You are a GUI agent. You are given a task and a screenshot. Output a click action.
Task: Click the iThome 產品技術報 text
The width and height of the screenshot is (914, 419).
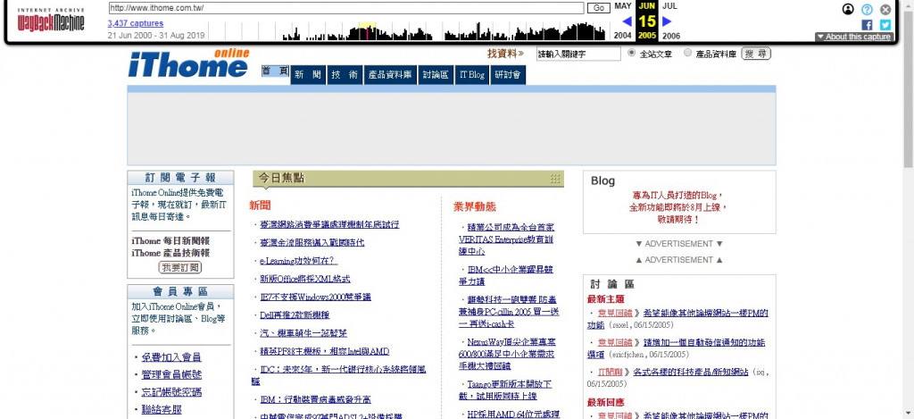pyautogui.click(x=170, y=253)
